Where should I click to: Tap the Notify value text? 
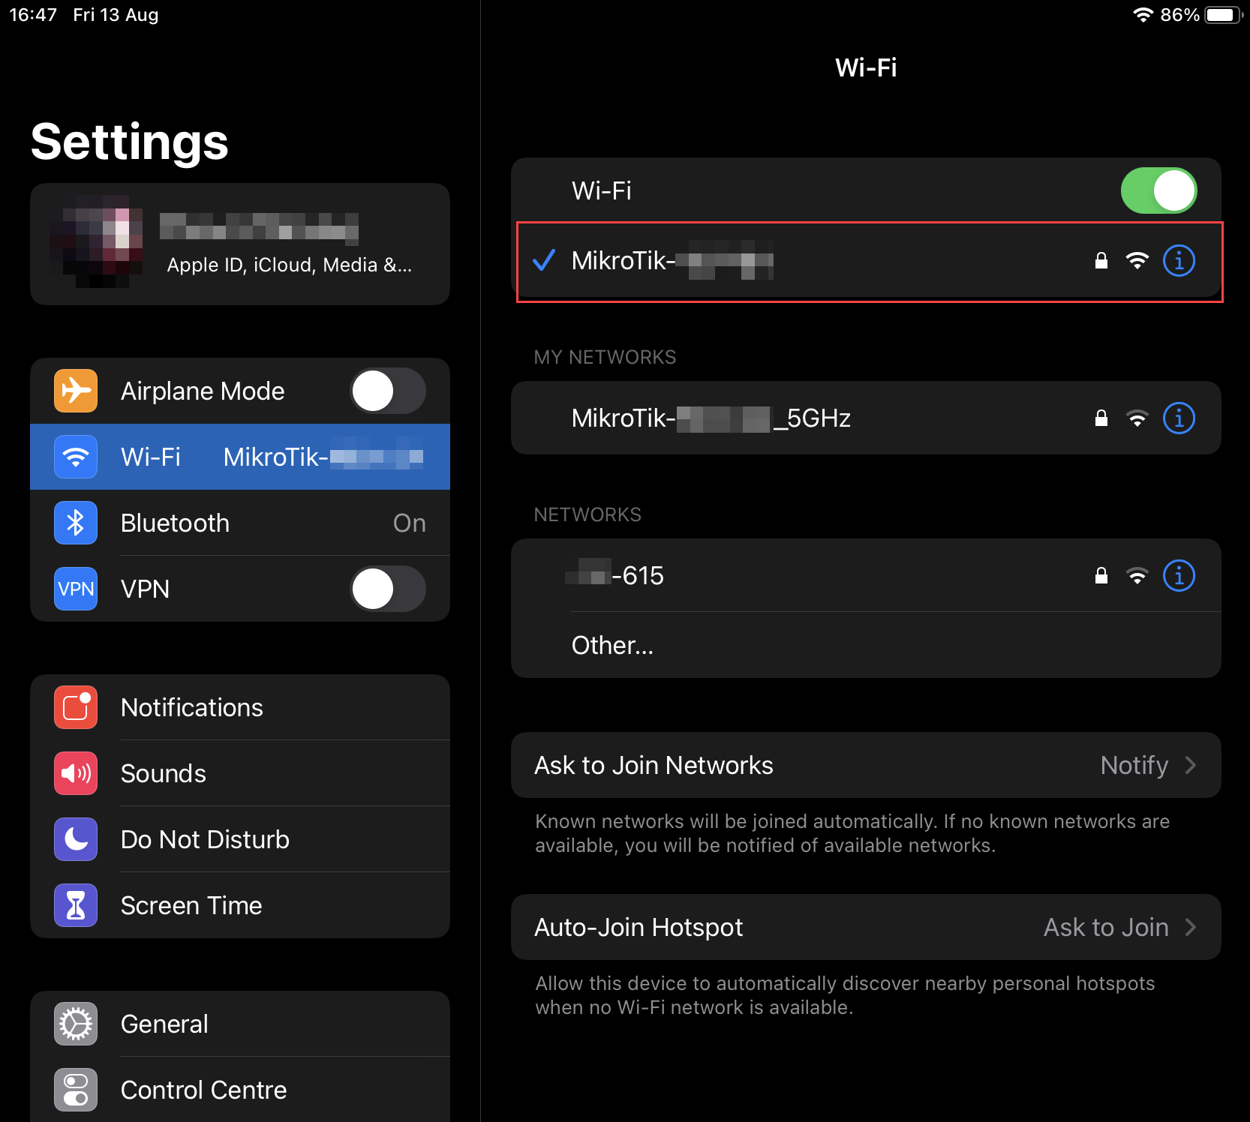(1134, 765)
